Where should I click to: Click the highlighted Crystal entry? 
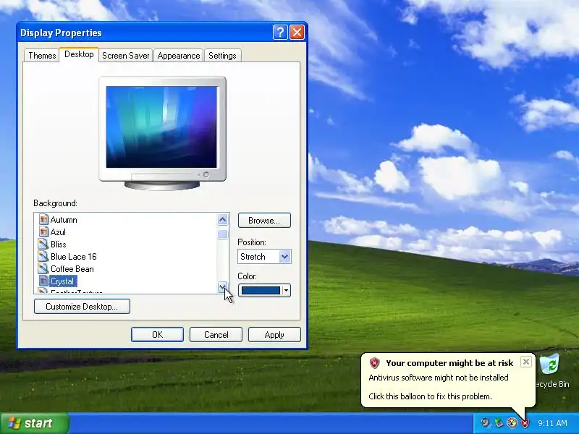click(x=62, y=281)
